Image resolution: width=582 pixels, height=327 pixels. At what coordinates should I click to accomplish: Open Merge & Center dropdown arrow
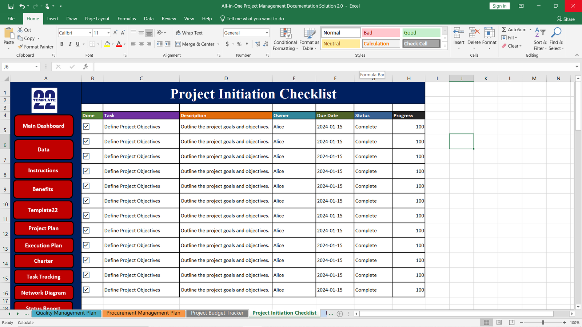tap(218, 44)
